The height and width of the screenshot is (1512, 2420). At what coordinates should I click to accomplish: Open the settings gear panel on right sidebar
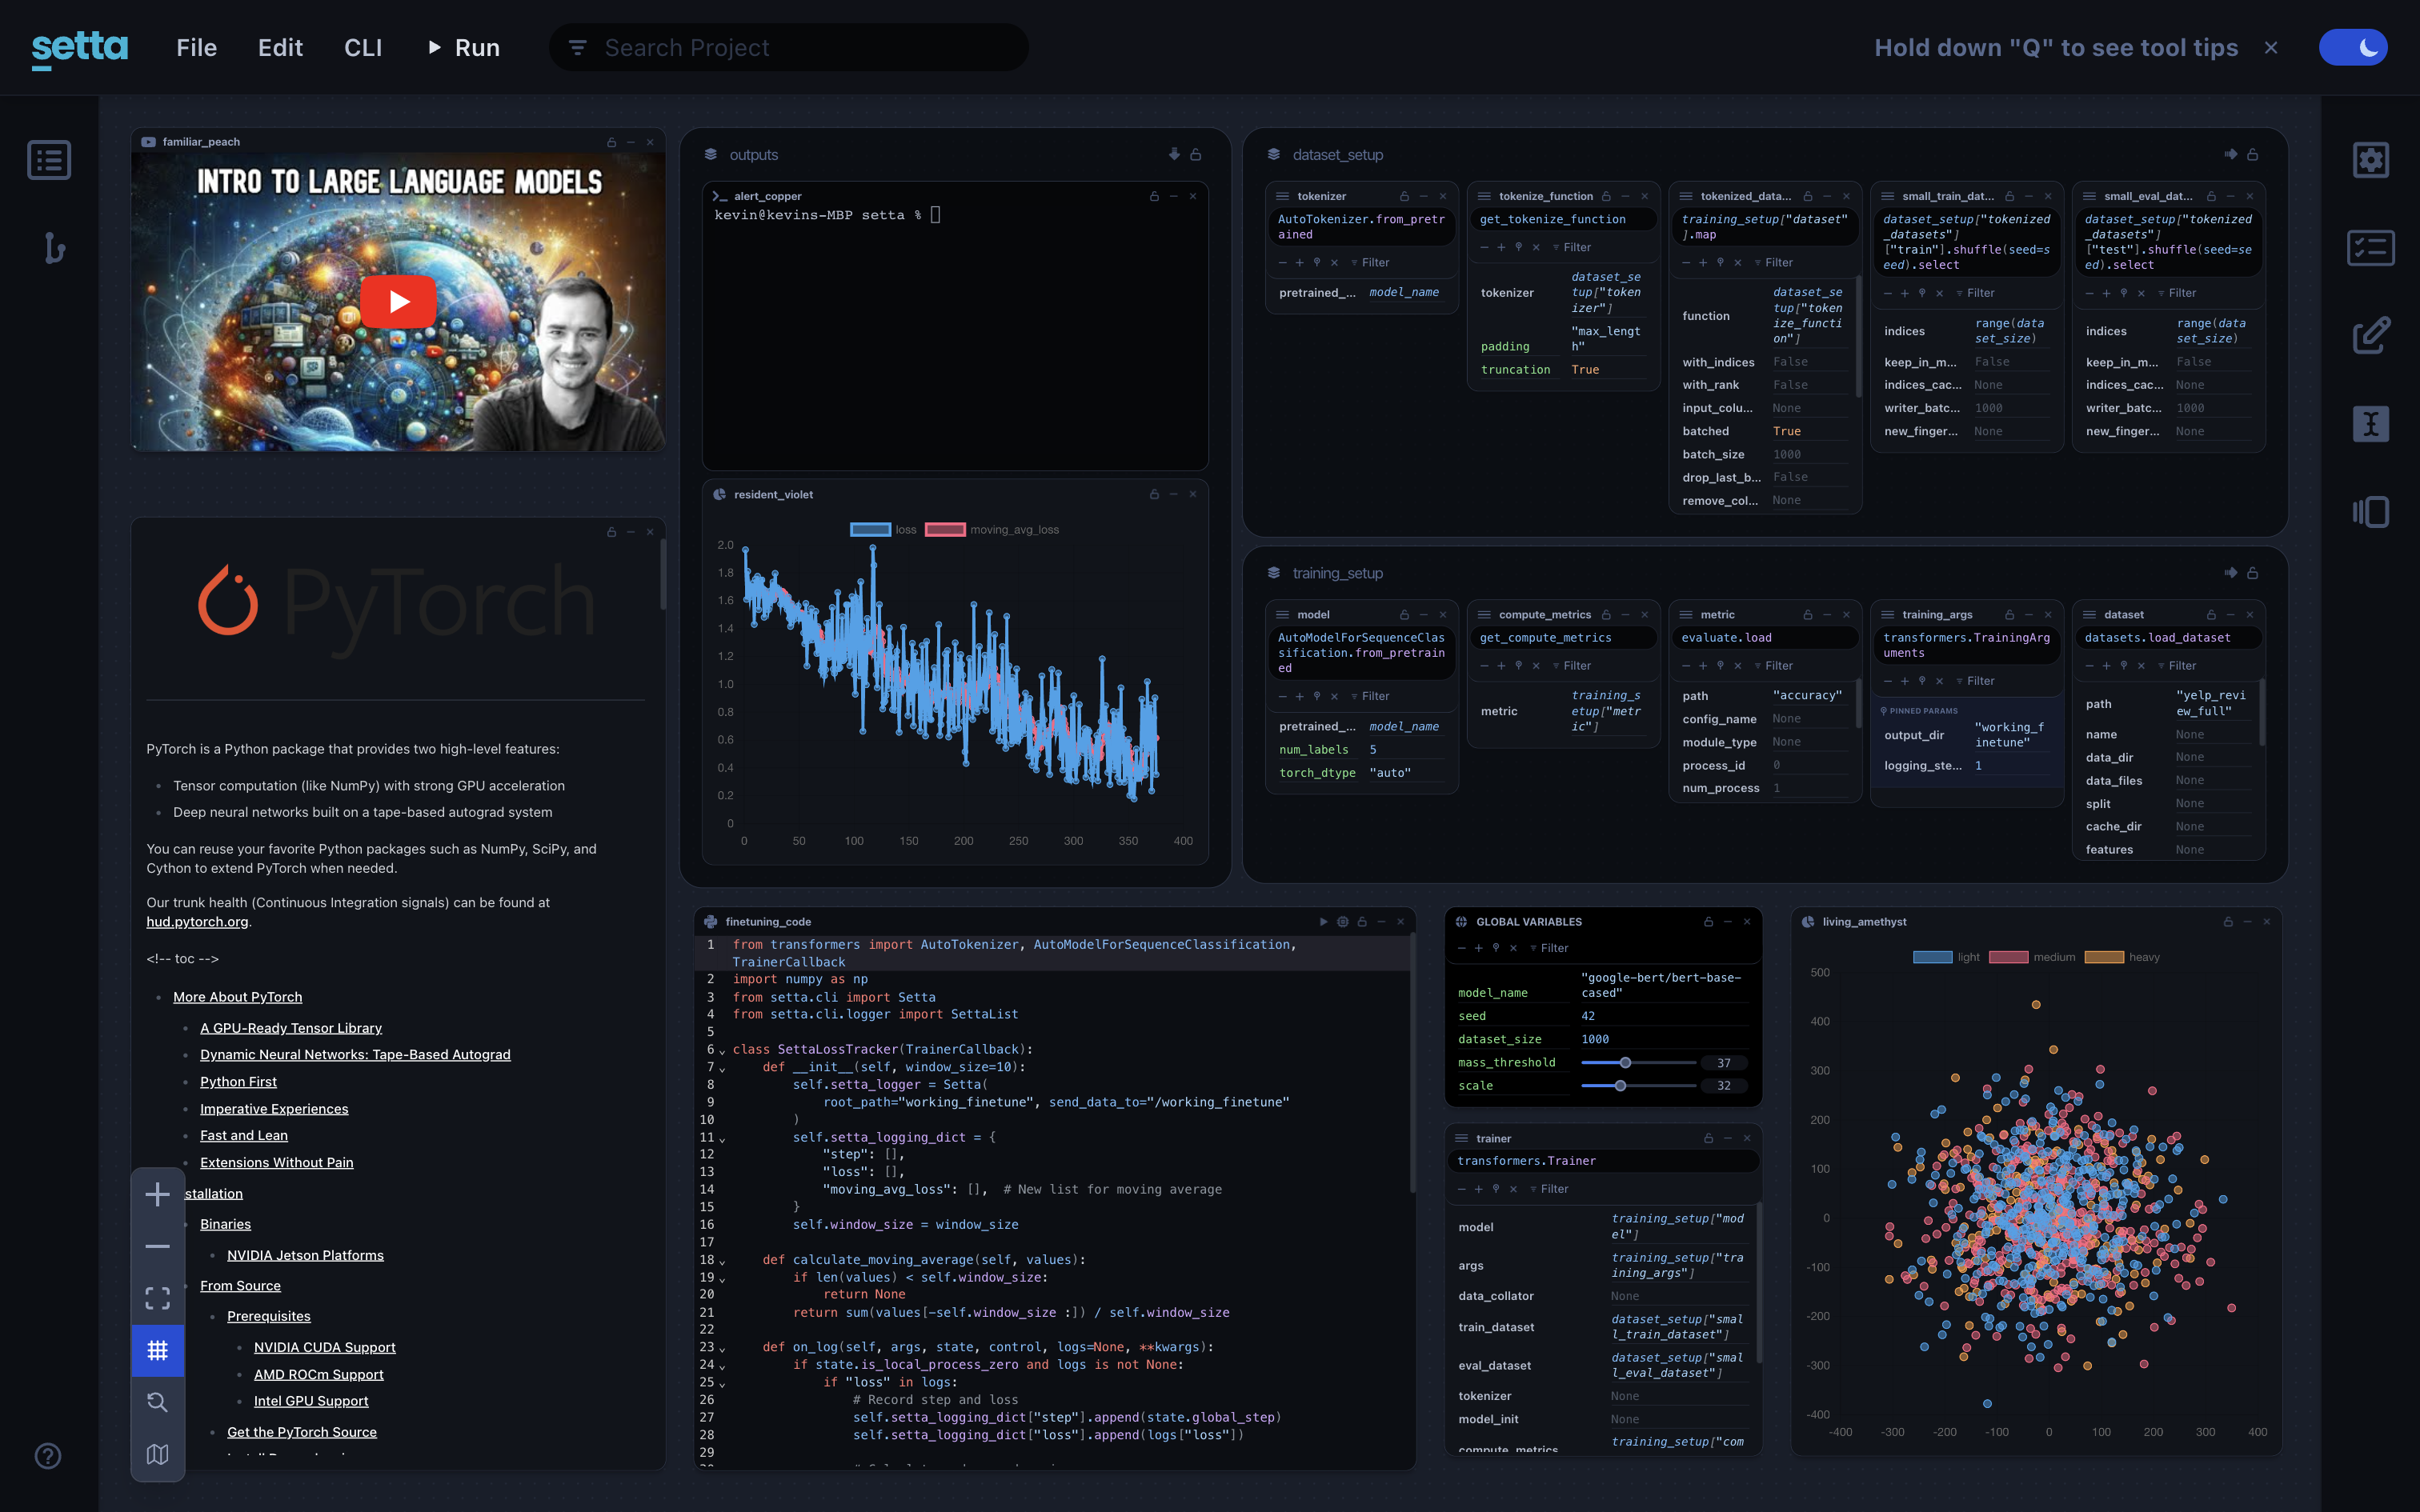pyautogui.click(x=2370, y=160)
